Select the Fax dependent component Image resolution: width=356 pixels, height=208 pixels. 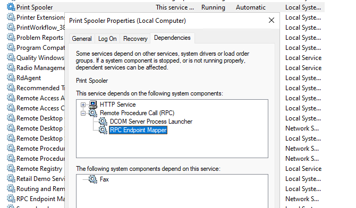[104, 179]
